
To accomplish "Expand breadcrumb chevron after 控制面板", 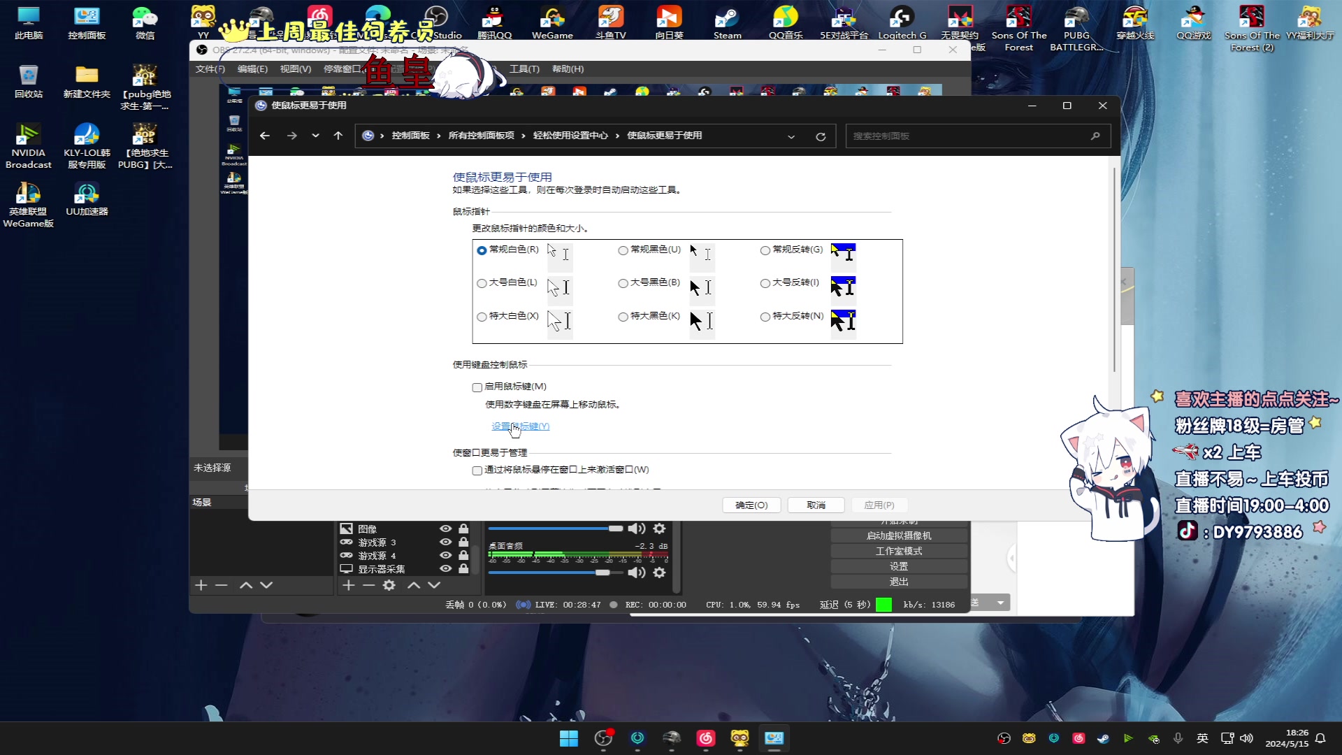I will [x=439, y=136].
